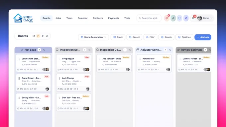Click the Quick button

(118, 37)
